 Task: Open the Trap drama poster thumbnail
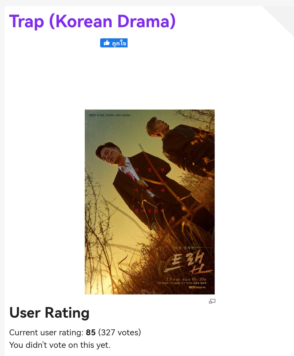150,202
